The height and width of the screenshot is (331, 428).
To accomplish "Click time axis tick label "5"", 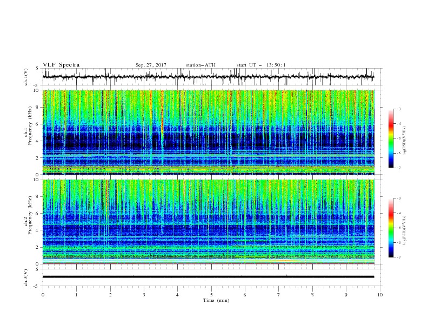I will coord(211,295).
